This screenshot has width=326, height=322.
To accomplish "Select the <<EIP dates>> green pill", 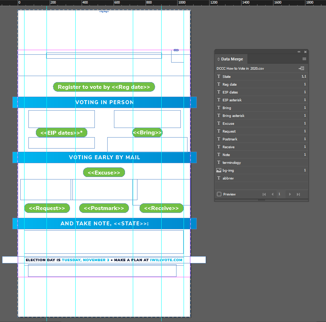I will click(x=61, y=133).
